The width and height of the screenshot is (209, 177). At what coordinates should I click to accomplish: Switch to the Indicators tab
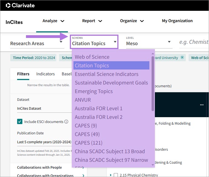pos(46,74)
